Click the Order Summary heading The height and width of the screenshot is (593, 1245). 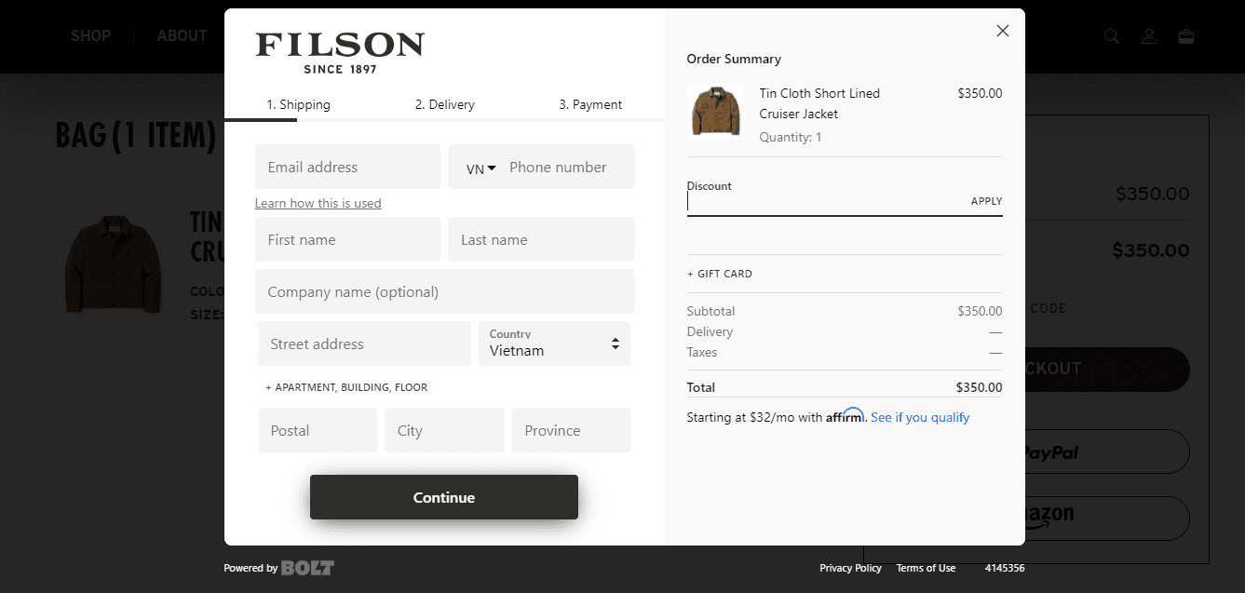pyautogui.click(x=734, y=59)
